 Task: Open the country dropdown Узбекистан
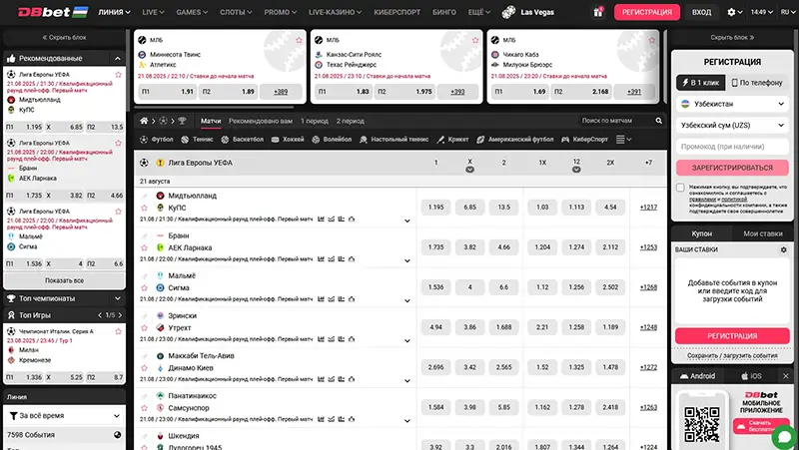[x=732, y=104]
